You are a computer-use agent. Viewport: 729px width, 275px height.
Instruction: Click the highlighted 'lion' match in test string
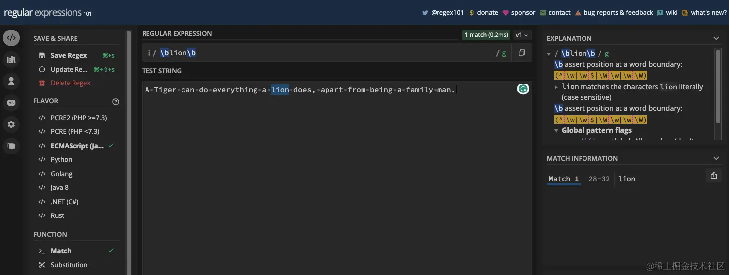tap(280, 90)
